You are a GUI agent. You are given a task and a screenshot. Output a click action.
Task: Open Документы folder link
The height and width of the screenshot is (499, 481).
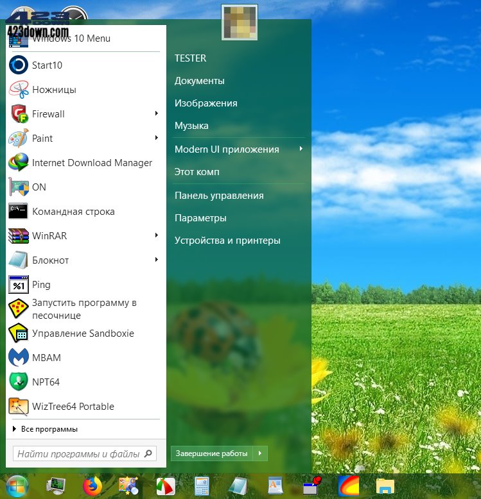click(200, 81)
